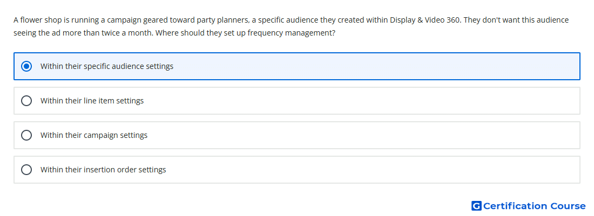Click empty space inside the campaign option row
594x216 pixels.
click(x=360, y=135)
